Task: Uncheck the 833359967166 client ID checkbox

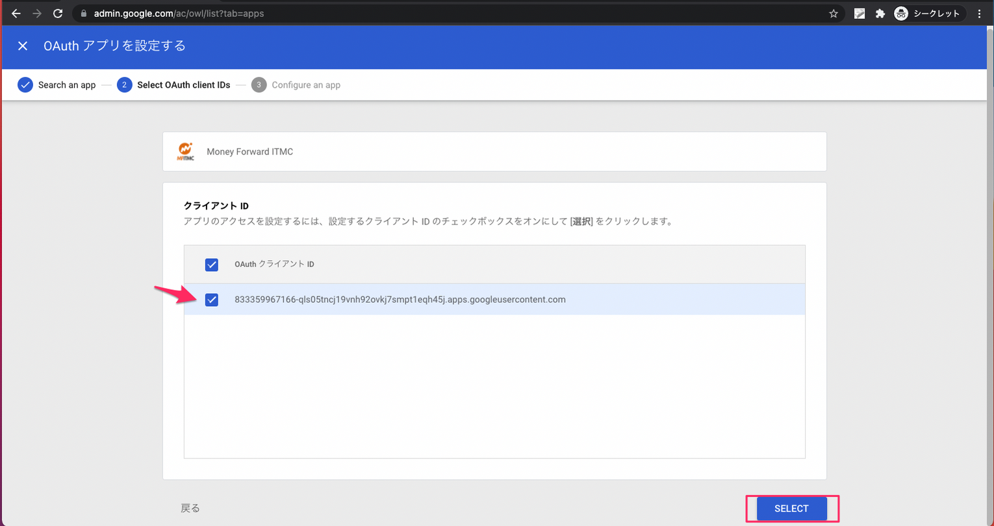Action: point(211,300)
